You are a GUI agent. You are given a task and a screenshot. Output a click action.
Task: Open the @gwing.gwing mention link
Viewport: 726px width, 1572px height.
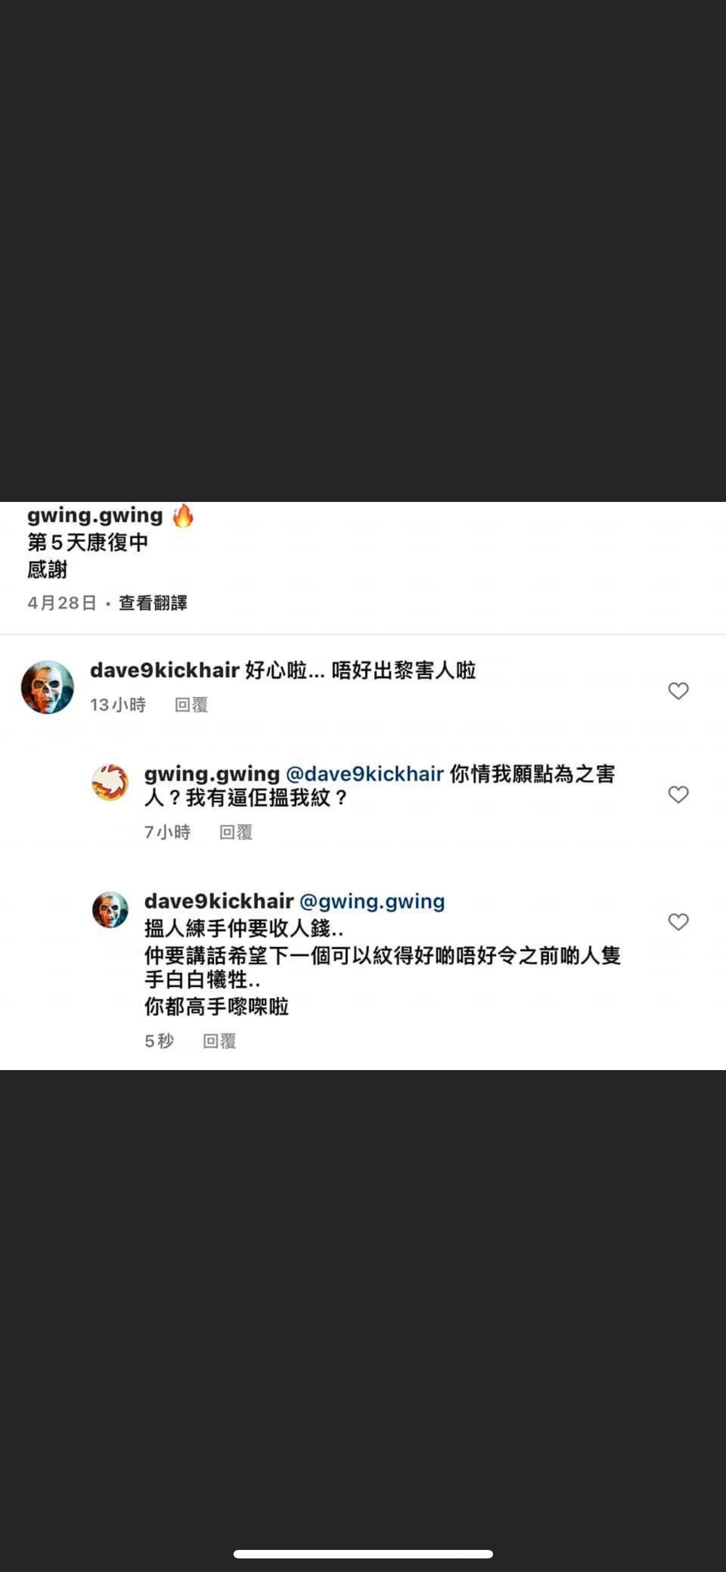(x=372, y=901)
